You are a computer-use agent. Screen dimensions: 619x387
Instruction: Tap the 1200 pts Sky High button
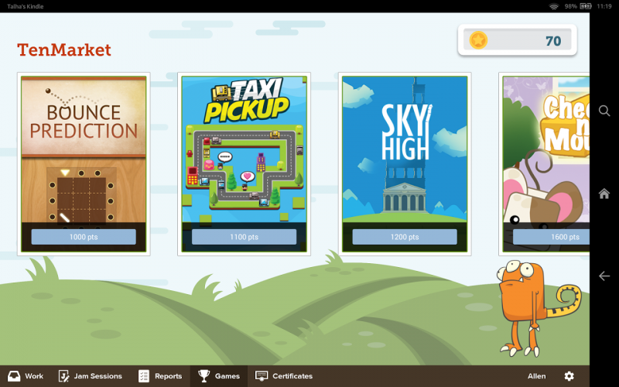point(405,237)
